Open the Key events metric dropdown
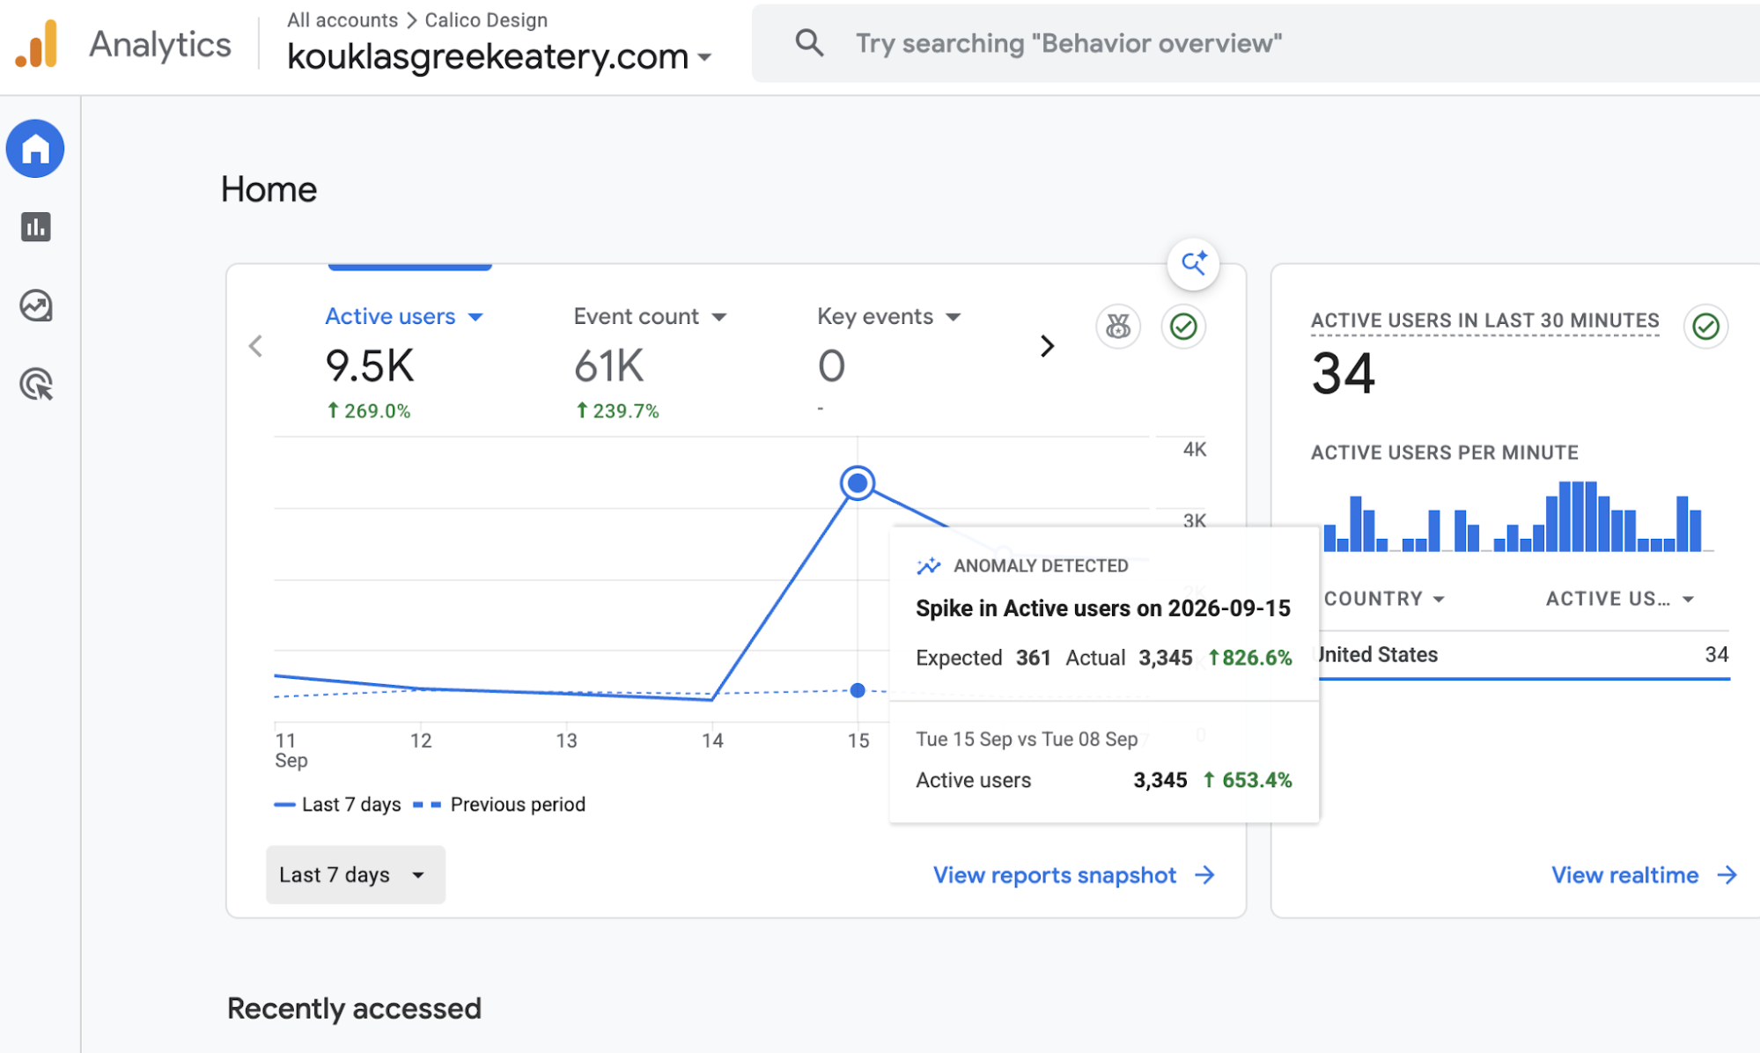1760x1053 pixels. 888,316
